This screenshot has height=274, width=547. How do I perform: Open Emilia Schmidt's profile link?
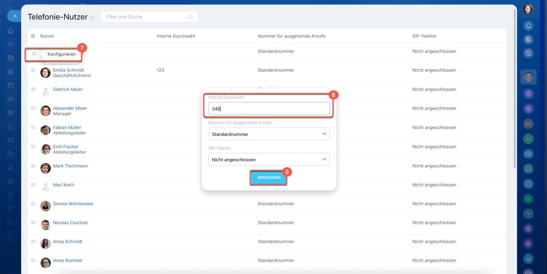(x=68, y=70)
